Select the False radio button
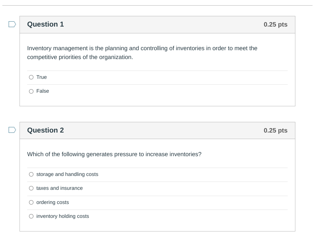 pyautogui.click(x=31, y=91)
